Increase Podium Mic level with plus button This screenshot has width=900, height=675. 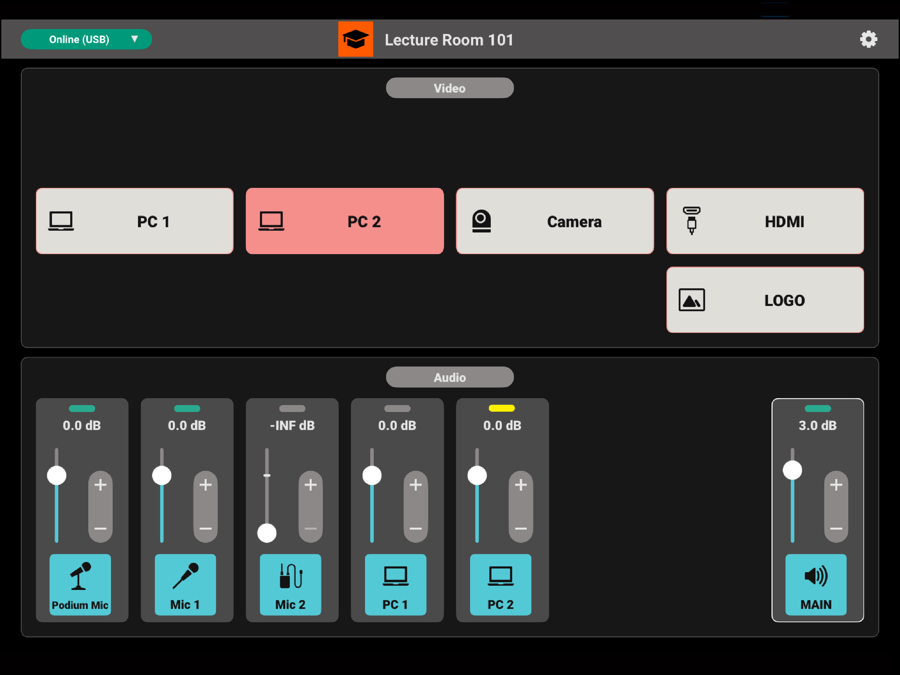point(100,485)
